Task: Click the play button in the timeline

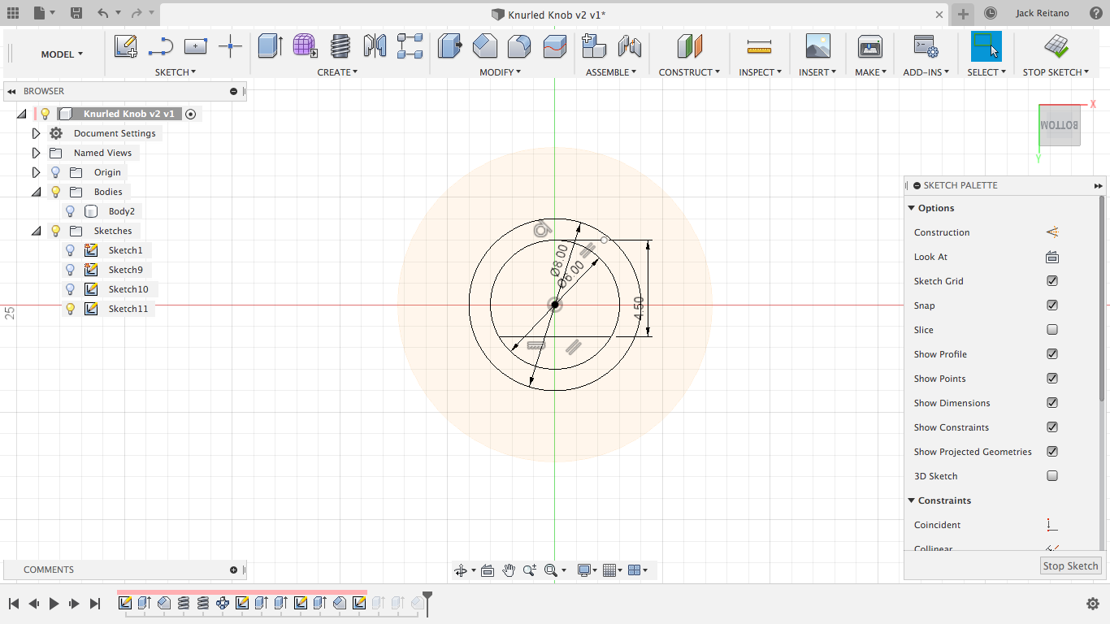Action: [54, 603]
